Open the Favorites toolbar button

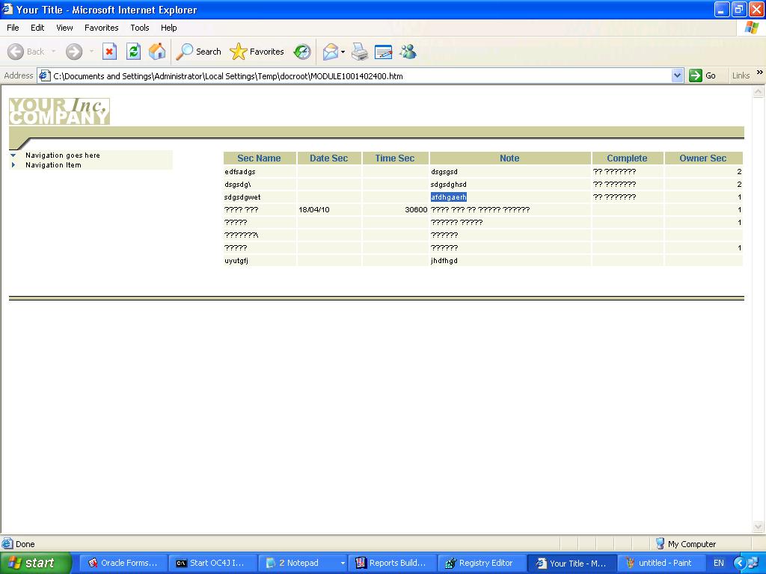point(257,52)
